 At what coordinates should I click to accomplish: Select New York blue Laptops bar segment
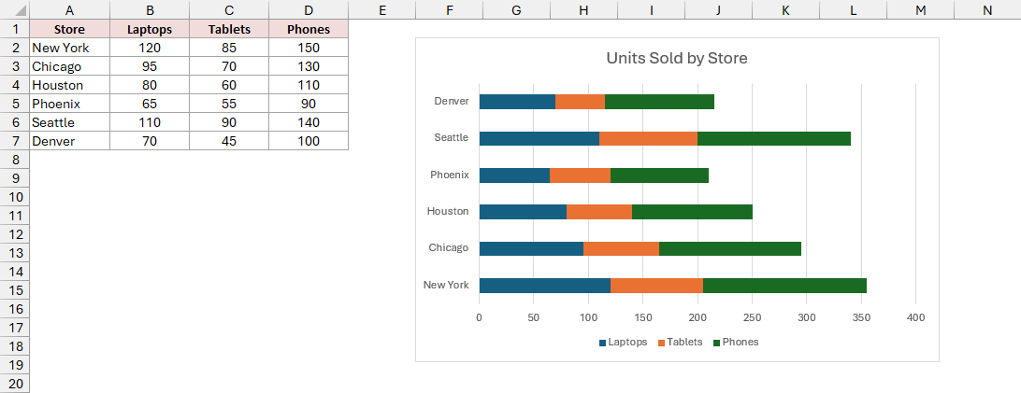[545, 286]
